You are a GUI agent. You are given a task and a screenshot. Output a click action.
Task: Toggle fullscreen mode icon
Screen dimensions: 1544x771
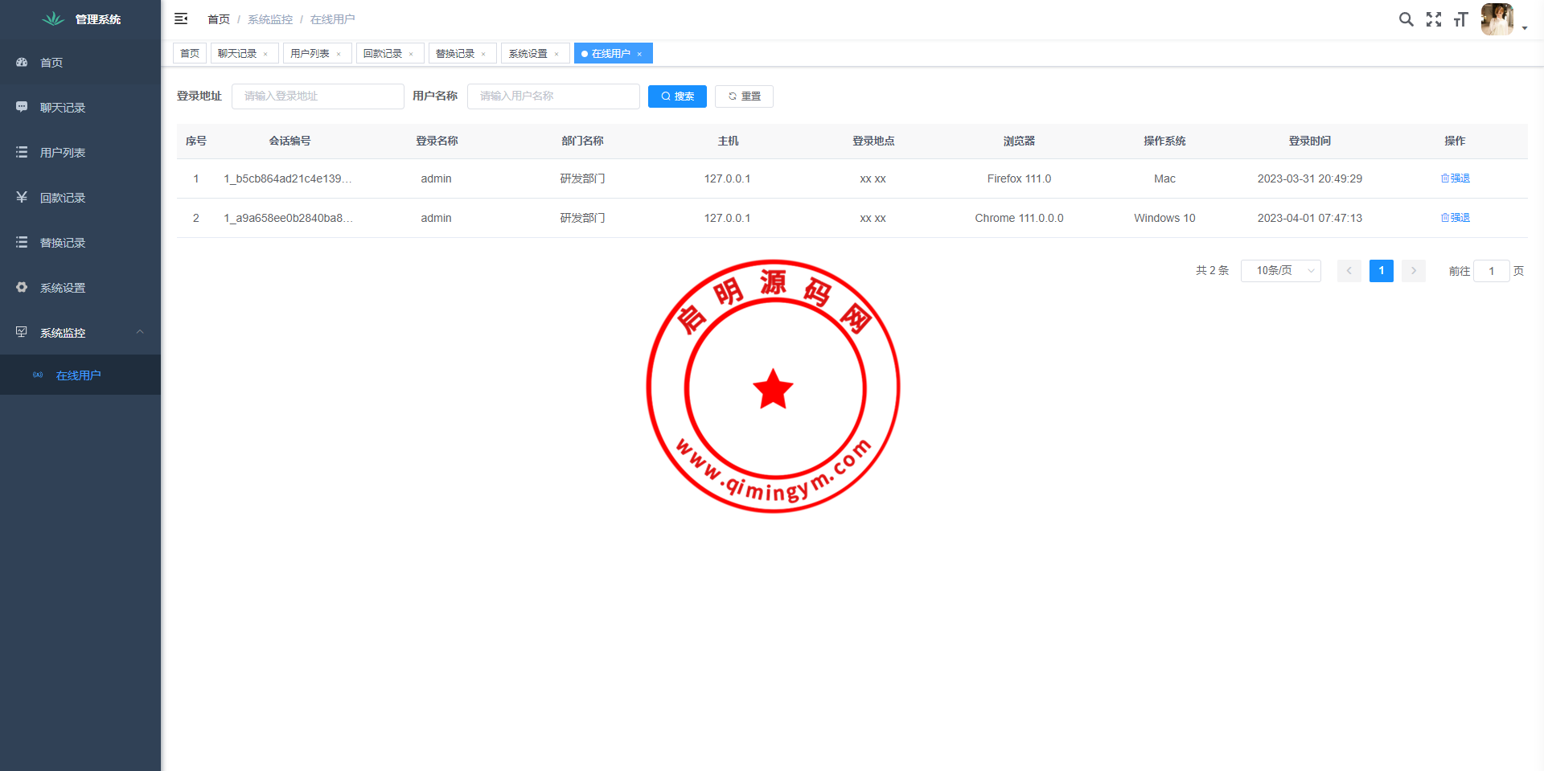click(1434, 19)
